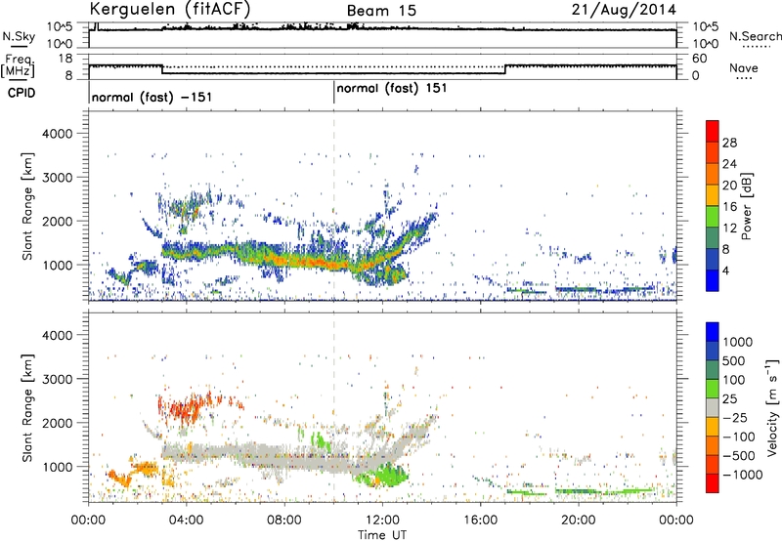Click the 'normal (fast) -151' CPID text
The image size is (782, 541).
coord(152,97)
